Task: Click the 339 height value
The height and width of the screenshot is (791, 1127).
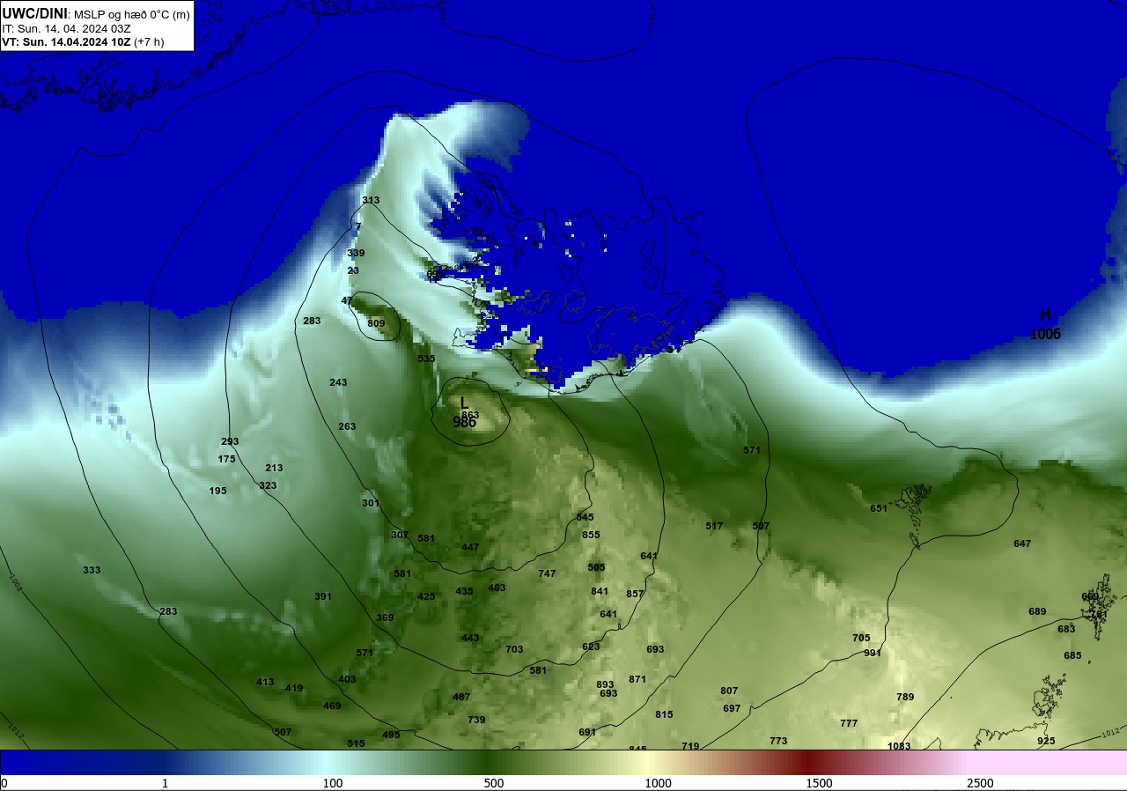Action: click(x=356, y=253)
